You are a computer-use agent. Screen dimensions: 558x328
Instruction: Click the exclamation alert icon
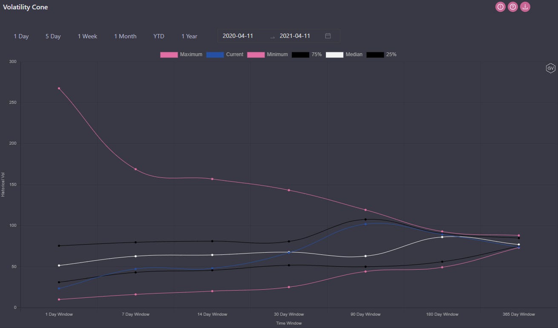500,7
